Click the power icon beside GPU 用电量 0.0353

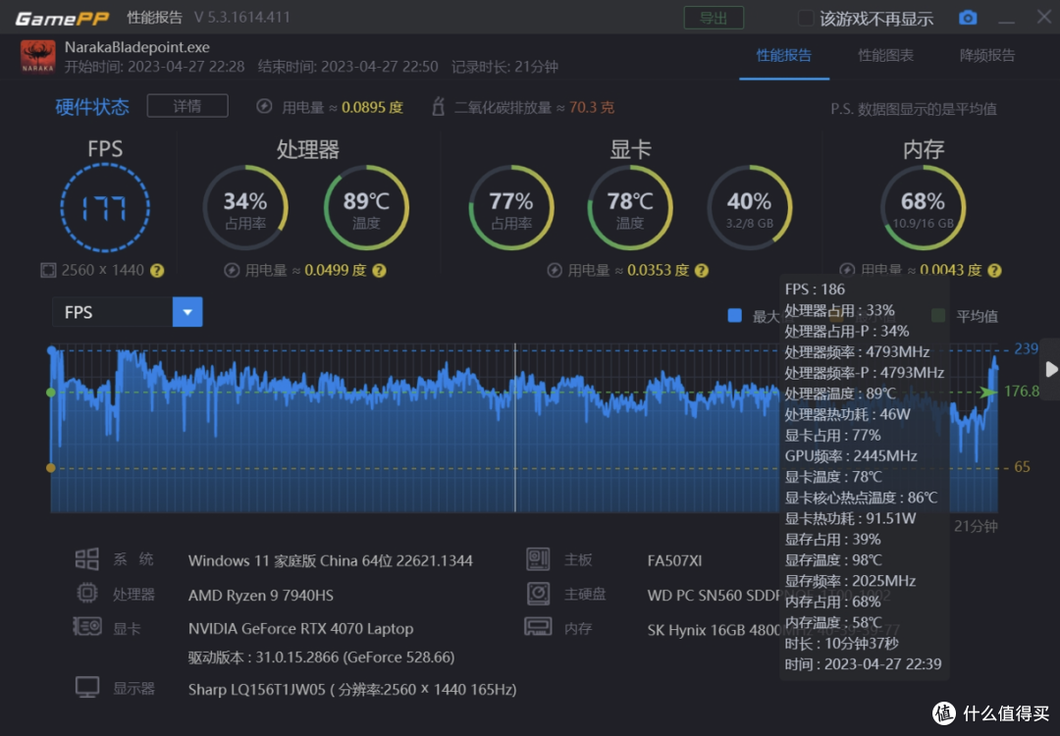(555, 270)
